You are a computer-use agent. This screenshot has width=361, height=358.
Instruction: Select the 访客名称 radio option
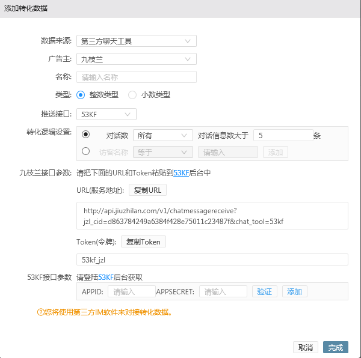click(x=85, y=151)
